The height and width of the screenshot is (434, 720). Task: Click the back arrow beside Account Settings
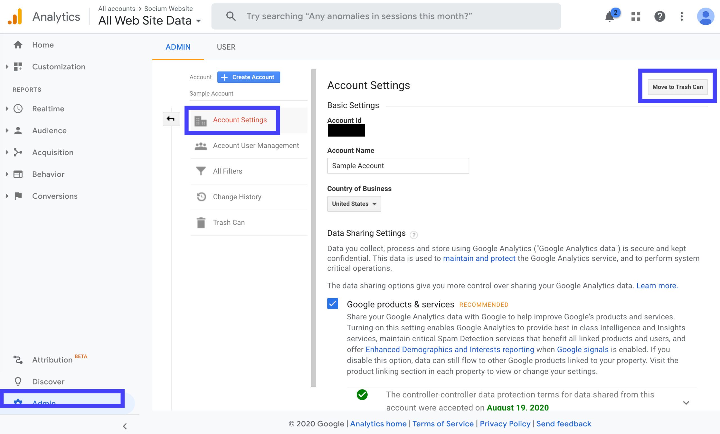[x=171, y=119]
